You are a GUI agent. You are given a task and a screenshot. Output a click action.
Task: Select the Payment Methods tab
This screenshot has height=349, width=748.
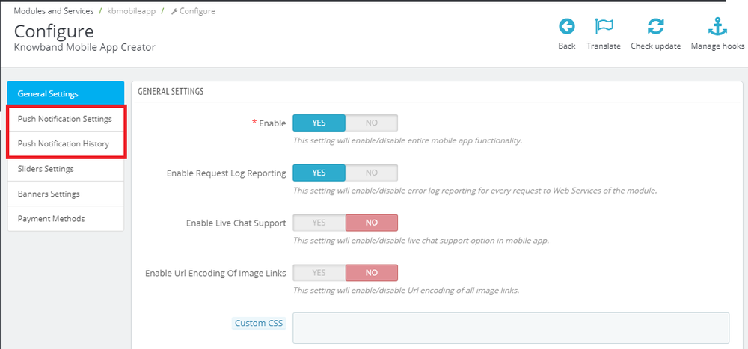tap(66, 219)
